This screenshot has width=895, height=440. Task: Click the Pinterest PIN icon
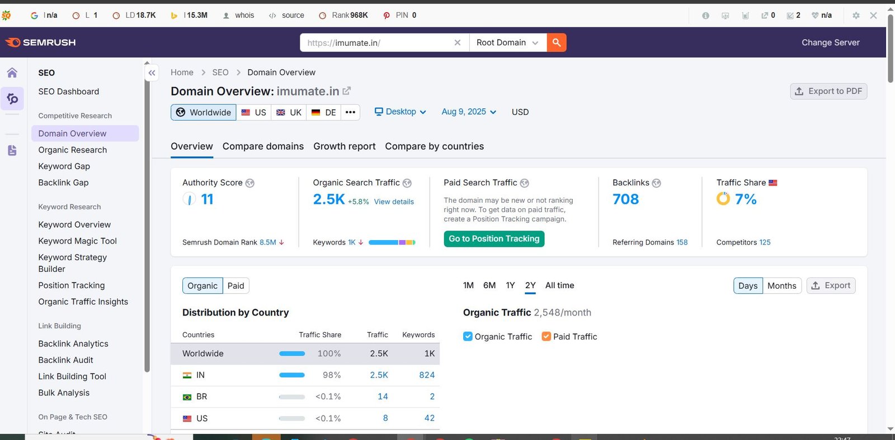[x=387, y=16]
